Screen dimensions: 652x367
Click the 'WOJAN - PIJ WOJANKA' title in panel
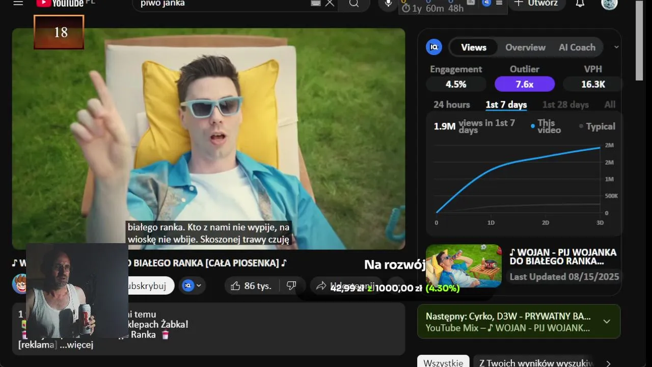[x=563, y=257]
